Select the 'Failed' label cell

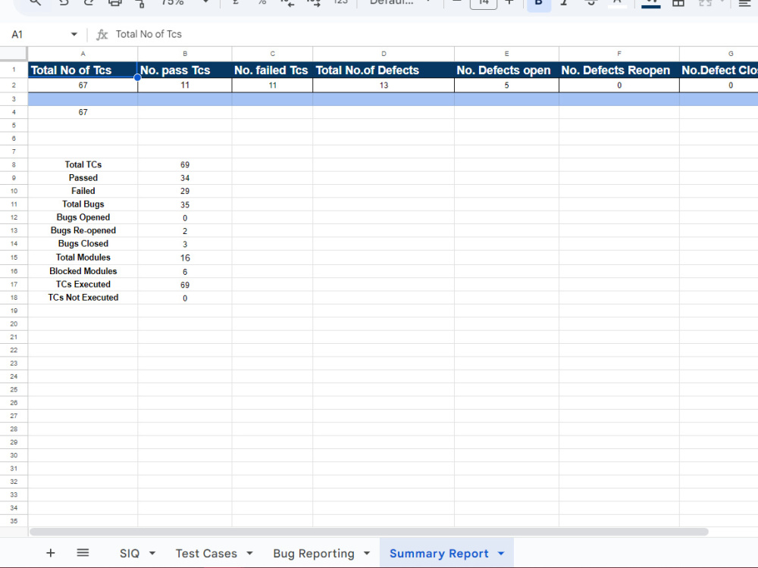click(83, 191)
